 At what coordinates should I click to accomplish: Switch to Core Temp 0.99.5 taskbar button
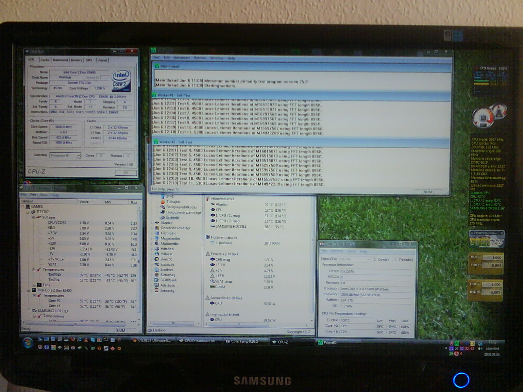pyautogui.click(x=244, y=341)
